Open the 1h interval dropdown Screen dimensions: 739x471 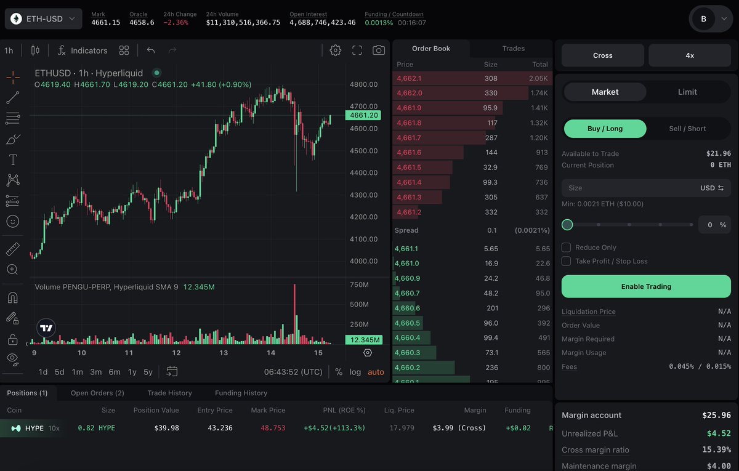[x=9, y=50]
